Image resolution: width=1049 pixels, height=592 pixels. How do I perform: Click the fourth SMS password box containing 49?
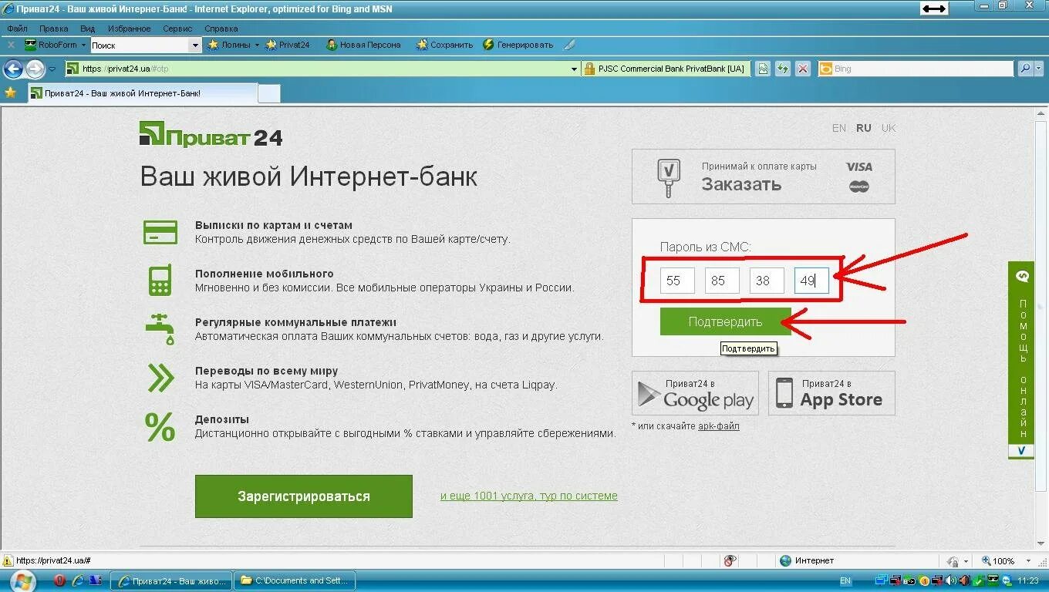pyautogui.click(x=811, y=281)
